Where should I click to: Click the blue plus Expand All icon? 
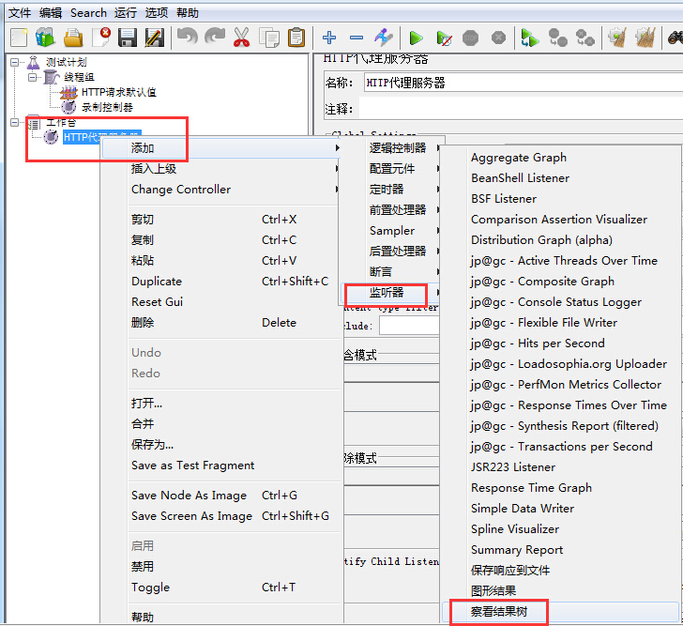(x=329, y=38)
